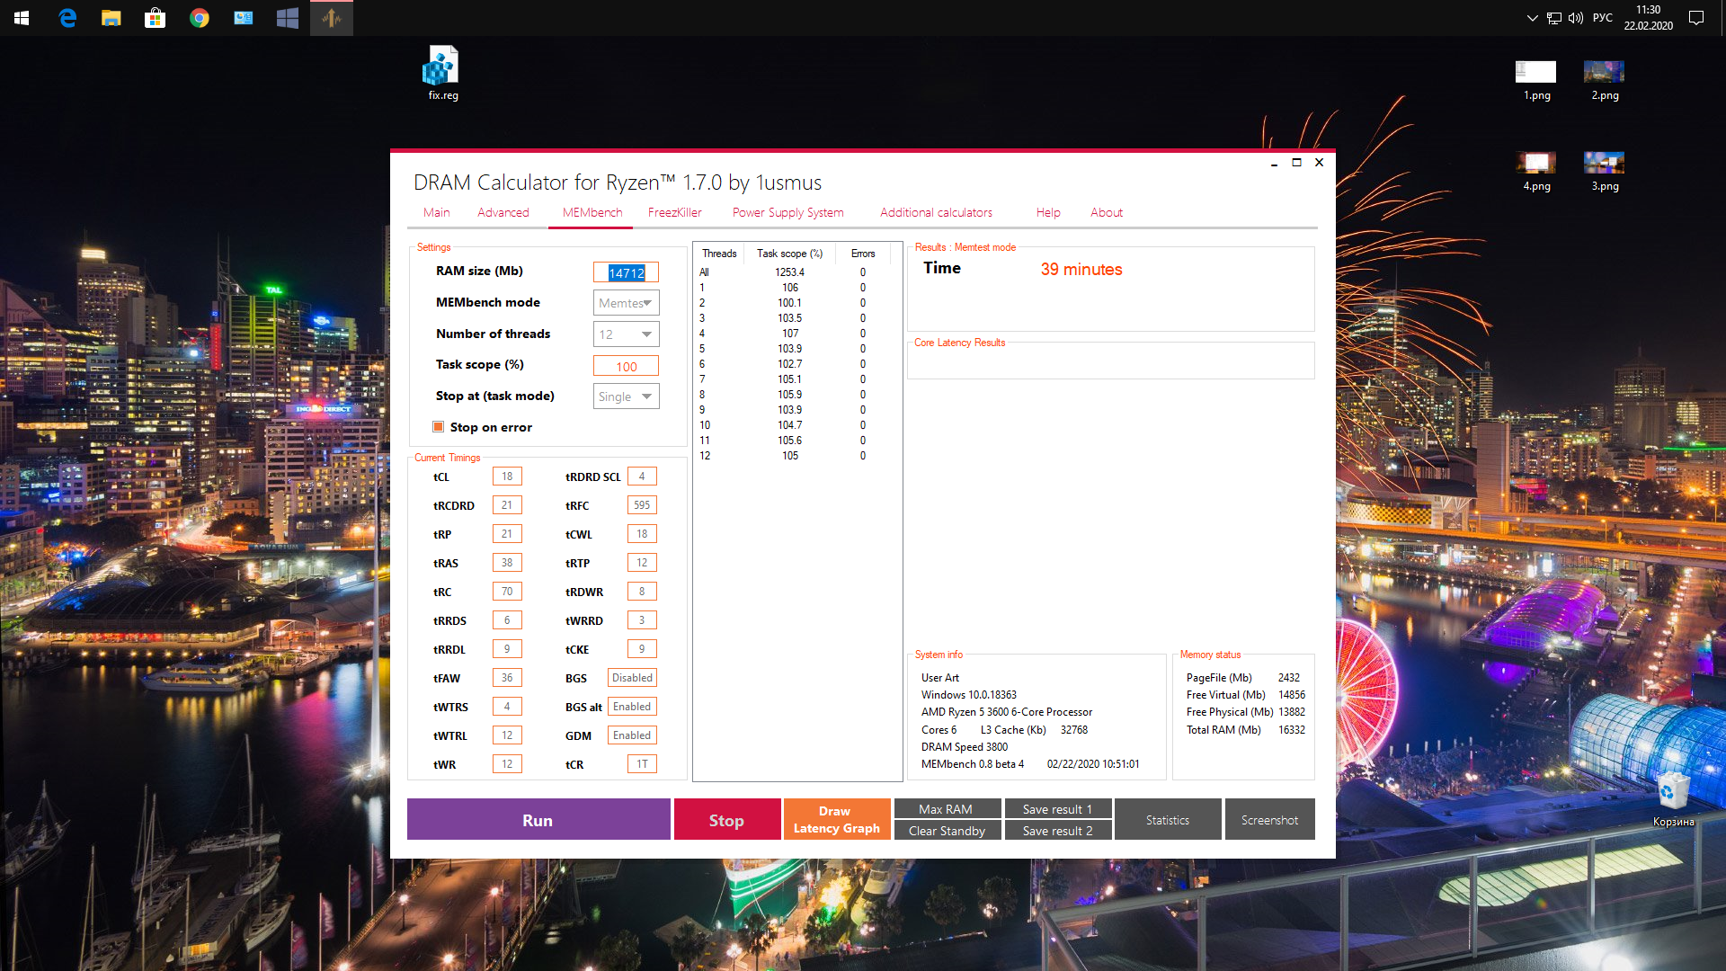Screen dimensions: 1726x971
Task: Open File Explorer from taskbar
Action: click(111, 17)
